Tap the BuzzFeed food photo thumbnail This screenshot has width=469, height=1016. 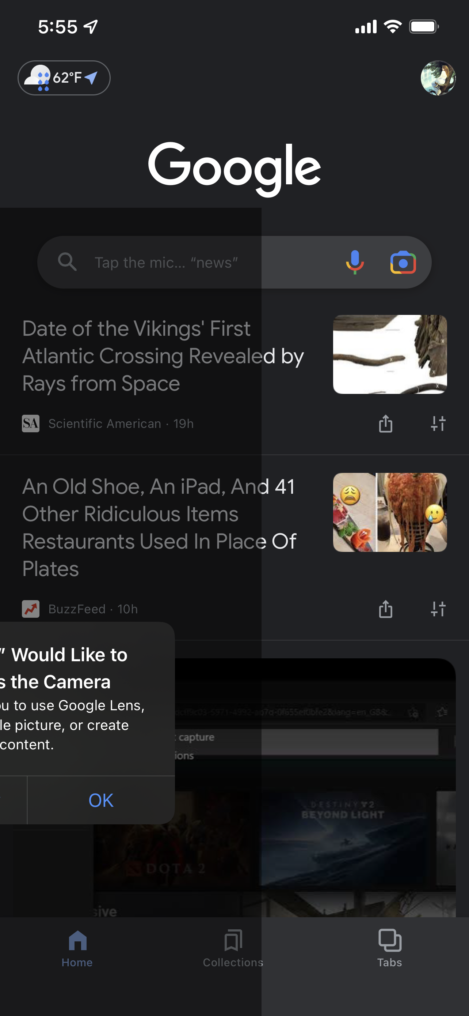point(390,512)
